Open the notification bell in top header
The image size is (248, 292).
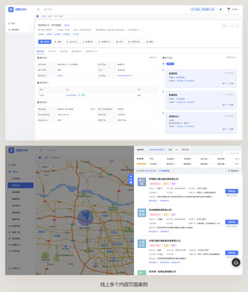click(x=220, y=9)
